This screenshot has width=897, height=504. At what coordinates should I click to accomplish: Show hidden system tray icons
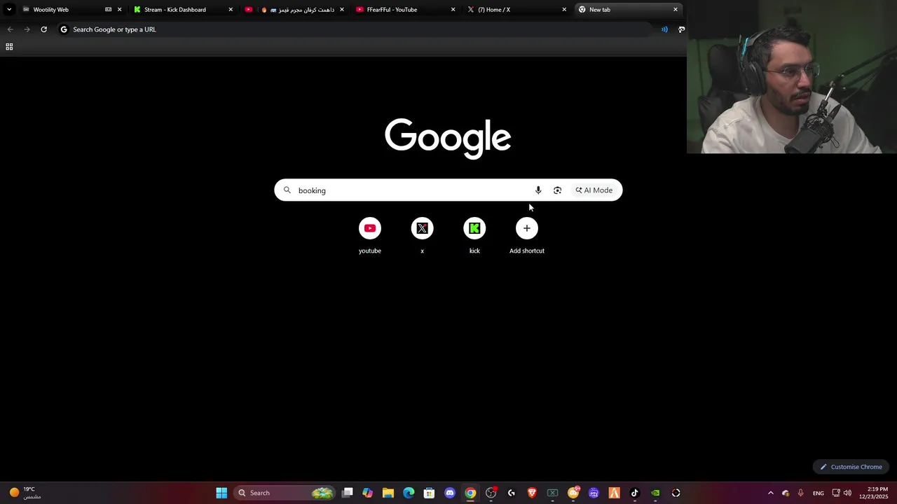(x=771, y=493)
